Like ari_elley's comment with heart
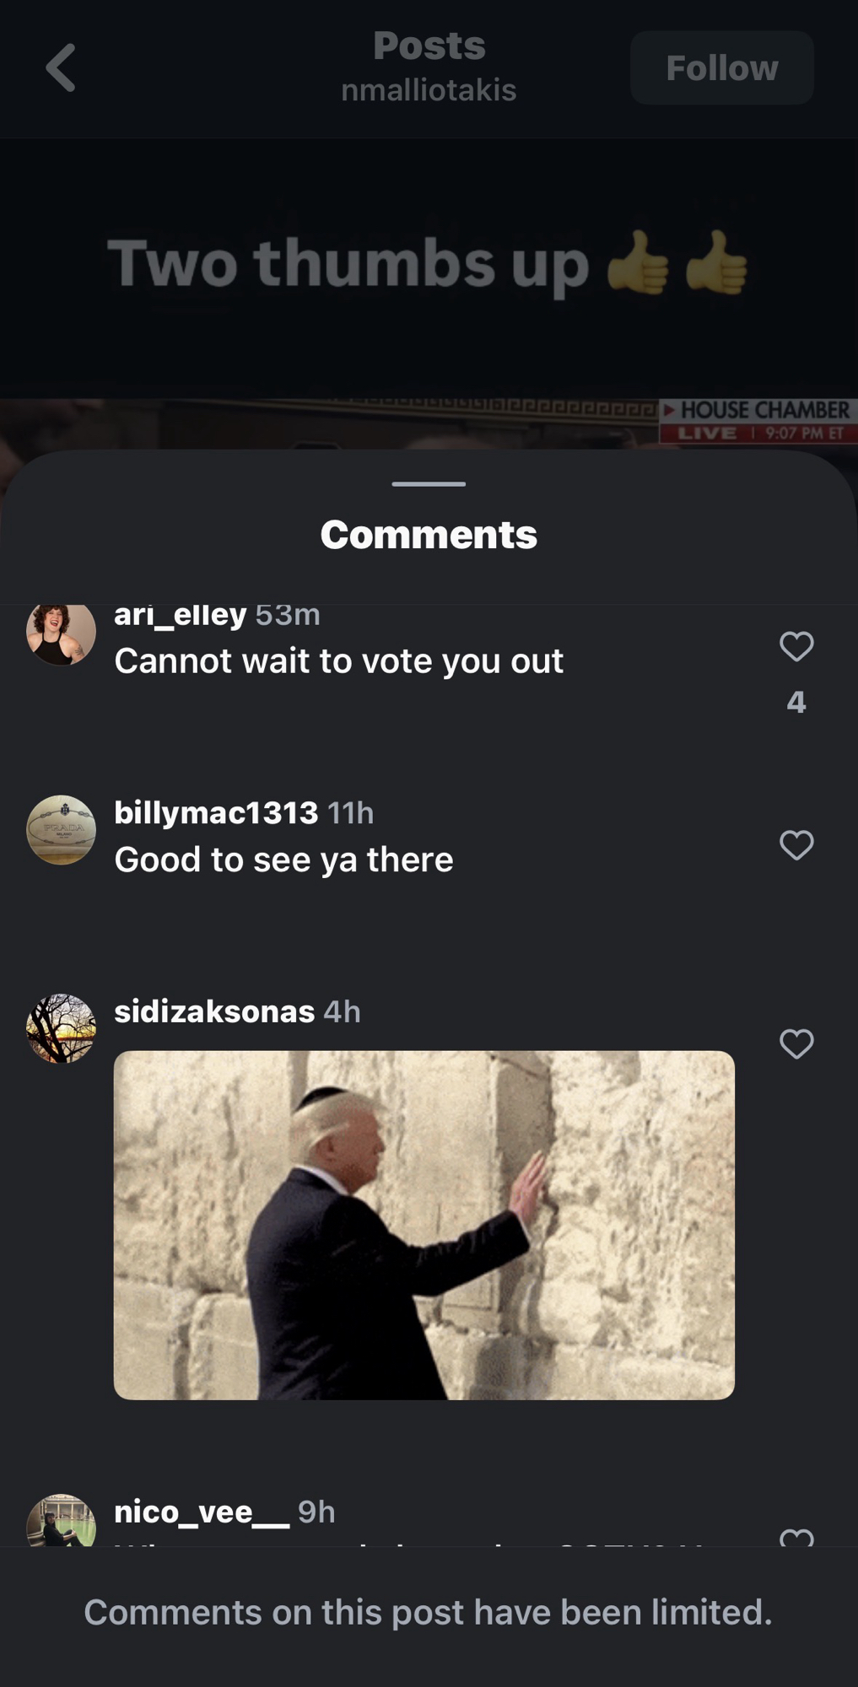Image resolution: width=858 pixels, height=1687 pixels. pos(796,647)
